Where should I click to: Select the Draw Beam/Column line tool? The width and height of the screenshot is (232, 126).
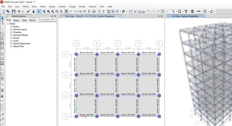click(x=2, y=29)
